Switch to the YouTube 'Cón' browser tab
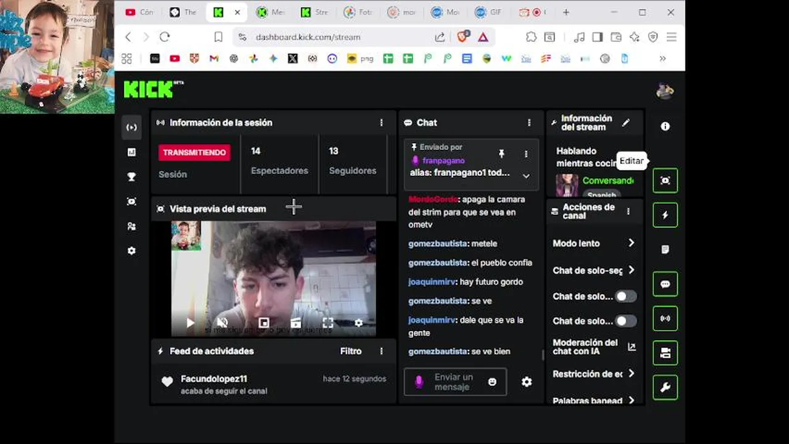Screen dimensions: 789x444 (x=140, y=12)
